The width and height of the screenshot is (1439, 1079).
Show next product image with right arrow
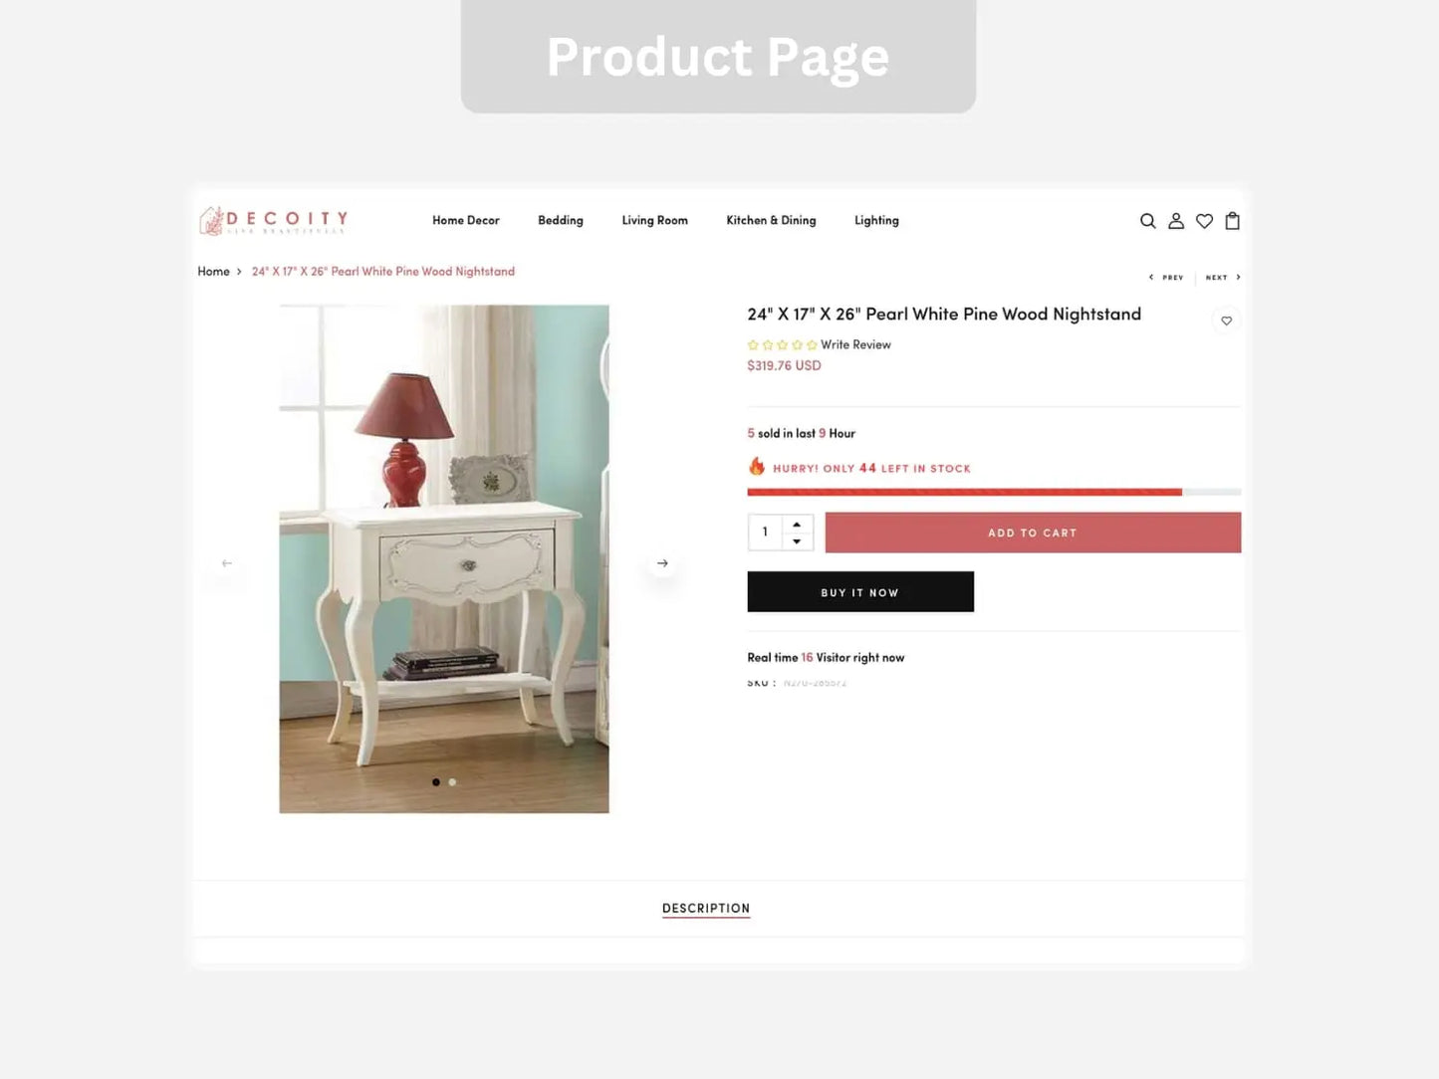point(662,563)
